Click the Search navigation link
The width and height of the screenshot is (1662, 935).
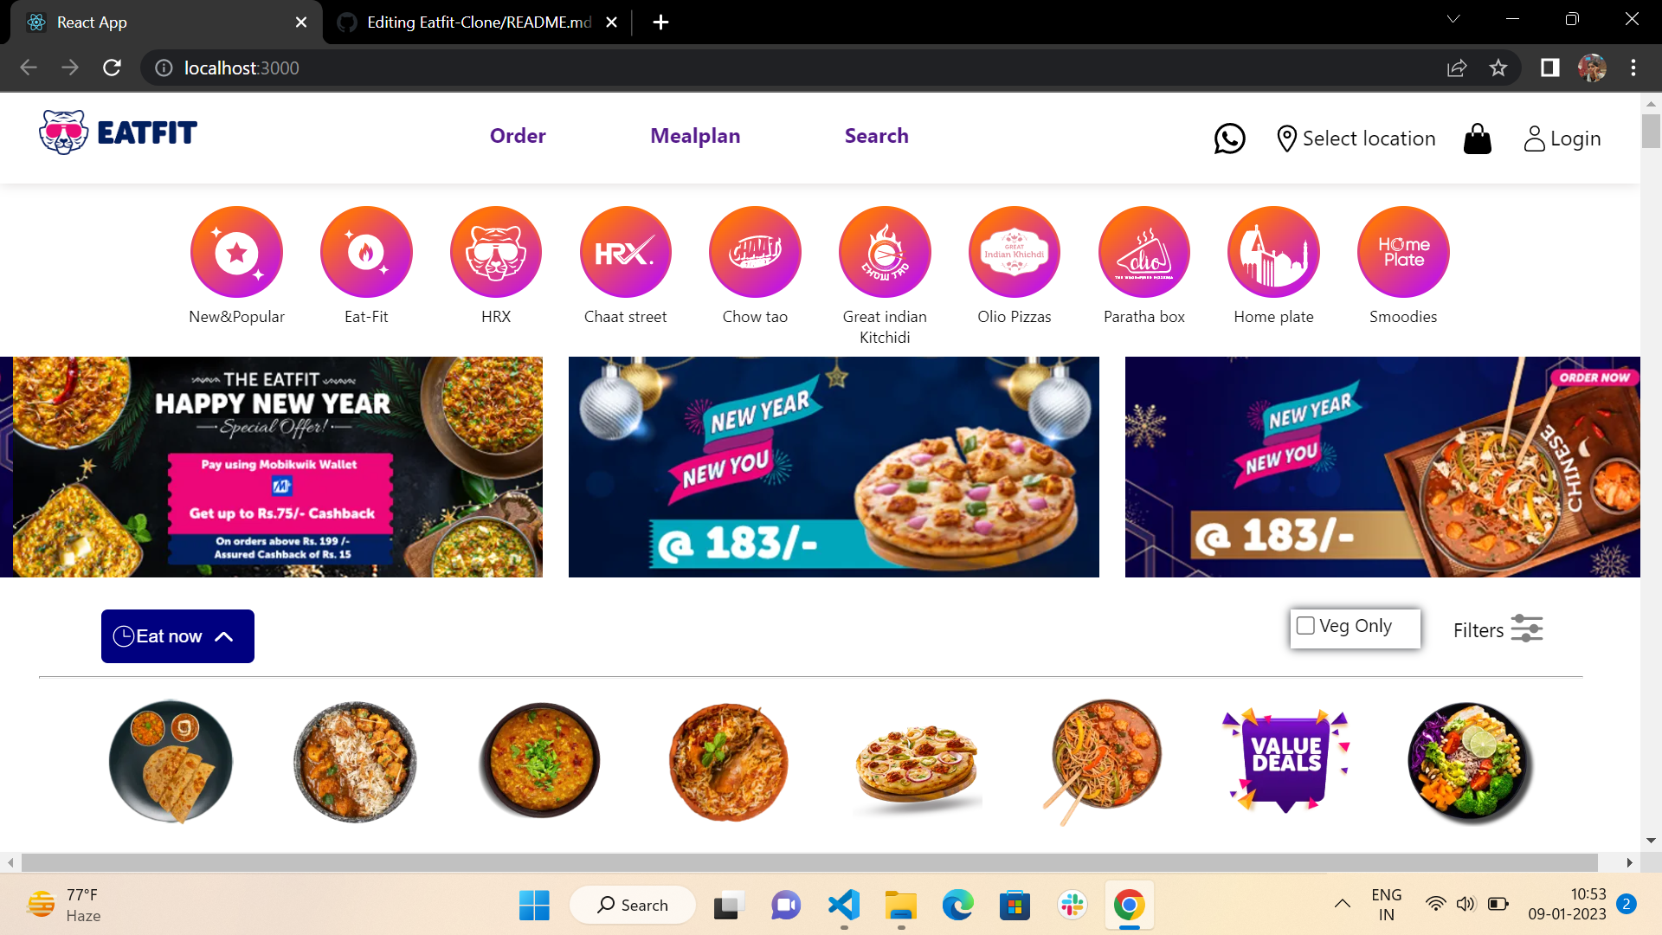[876, 136]
